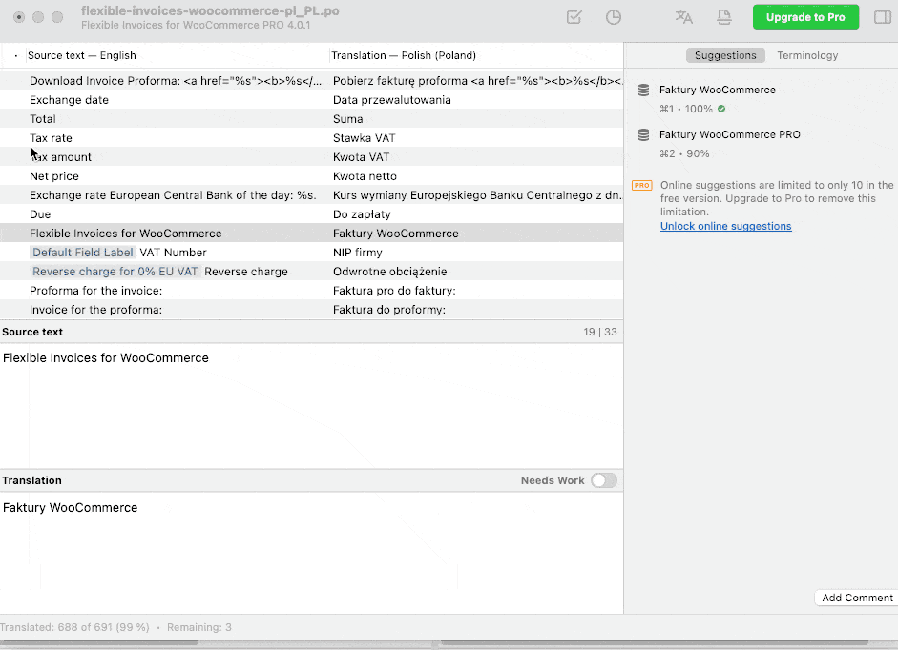Click the Translated: 688 of 691 status text
Image resolution: width=898 pixels, height=650 pixels.
coord(74,628)
